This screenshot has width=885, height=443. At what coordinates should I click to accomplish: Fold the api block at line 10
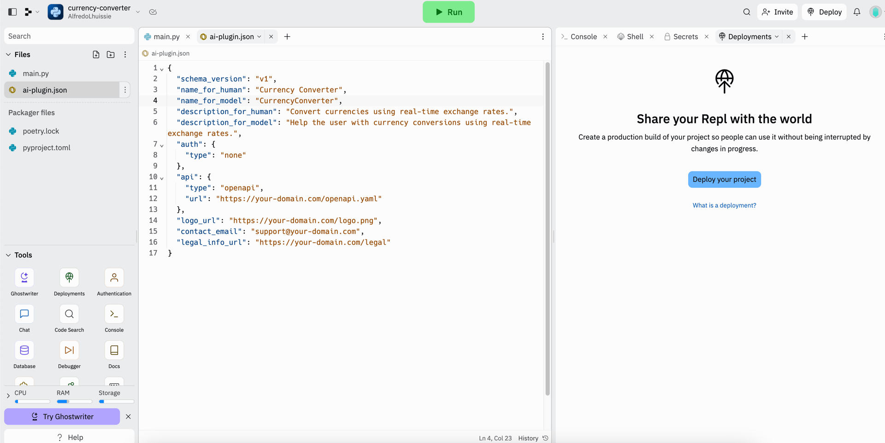(x=162, y=178)
